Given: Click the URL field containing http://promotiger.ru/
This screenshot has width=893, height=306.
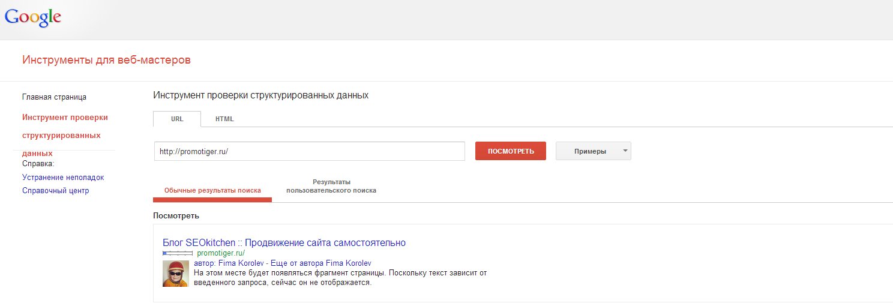Looking at the screenshot, I should coord(309,151).
